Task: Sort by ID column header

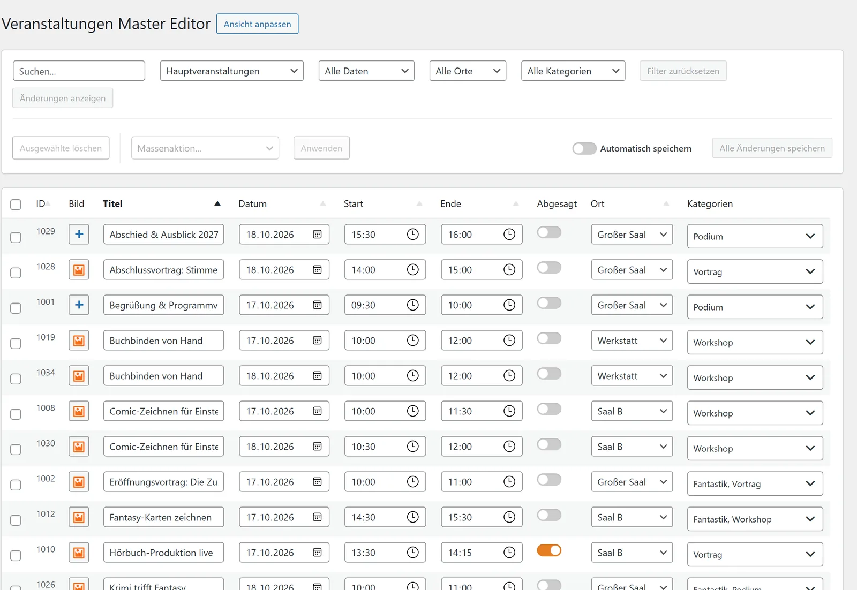Action: 43,203
